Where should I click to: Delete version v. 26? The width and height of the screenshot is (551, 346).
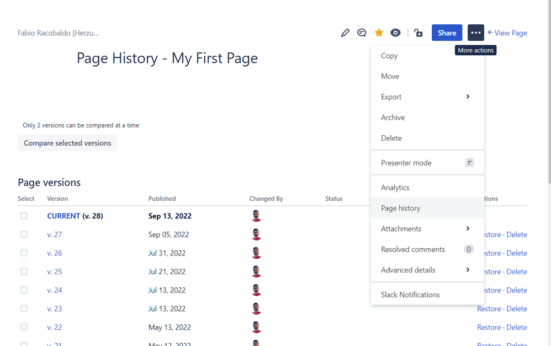coord(517,253)
